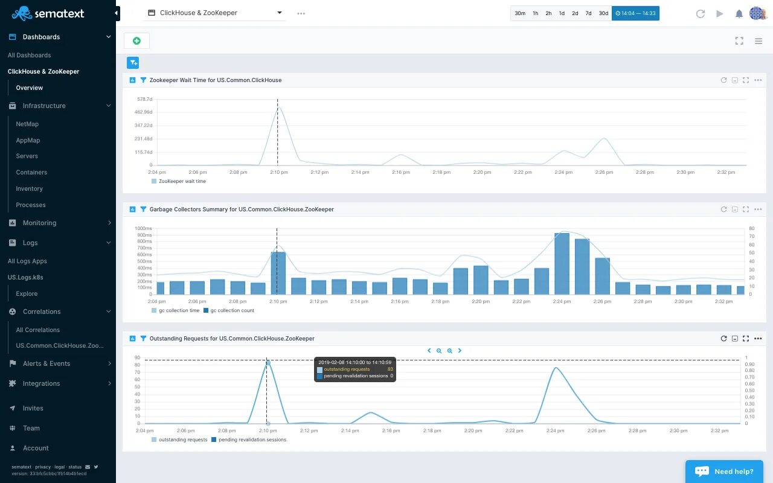Minimize the Zookeeper Wait Time panel
Screen dimensions: 773x483
[x=735, y=80]
